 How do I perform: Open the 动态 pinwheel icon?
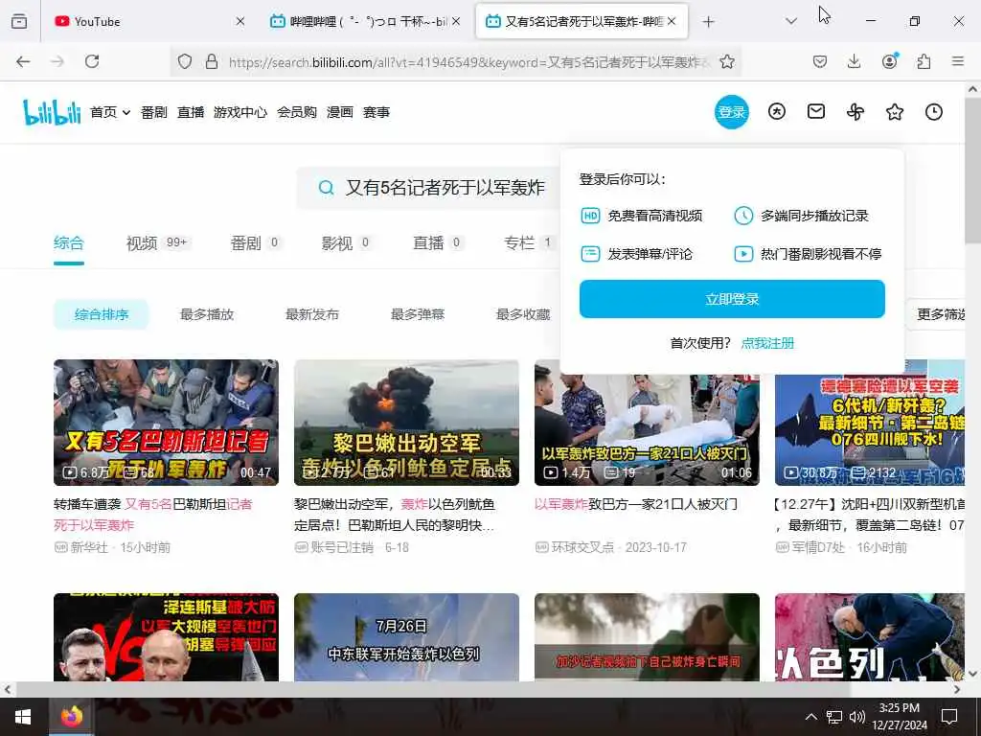[x=856, y=112]
